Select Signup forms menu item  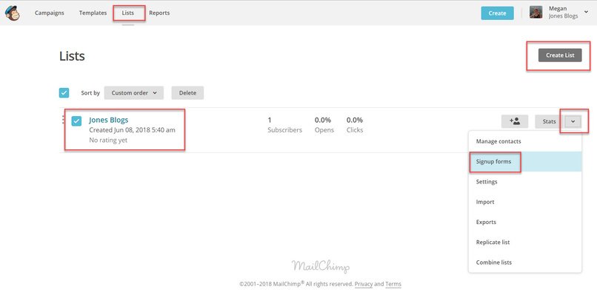525,161
